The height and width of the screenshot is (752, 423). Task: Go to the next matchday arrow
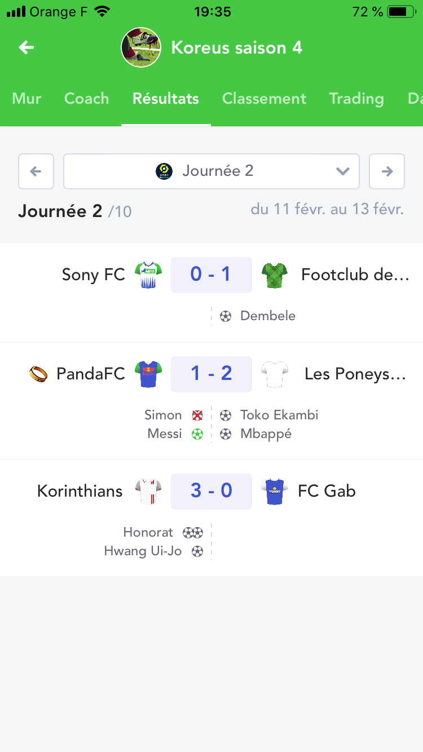tap(387, 171)
